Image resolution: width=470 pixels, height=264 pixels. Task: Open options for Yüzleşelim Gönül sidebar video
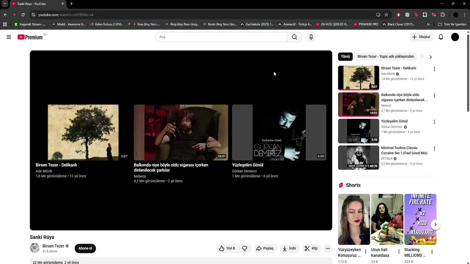[434, 122]
